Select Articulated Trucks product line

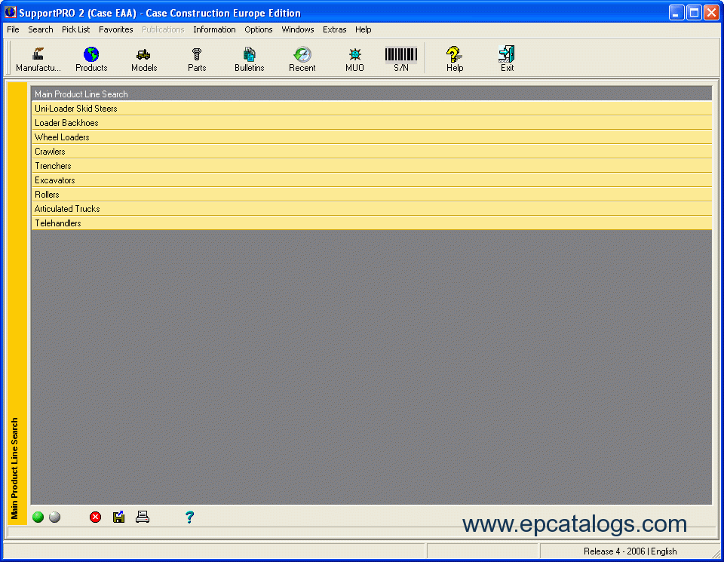[372, 209]
